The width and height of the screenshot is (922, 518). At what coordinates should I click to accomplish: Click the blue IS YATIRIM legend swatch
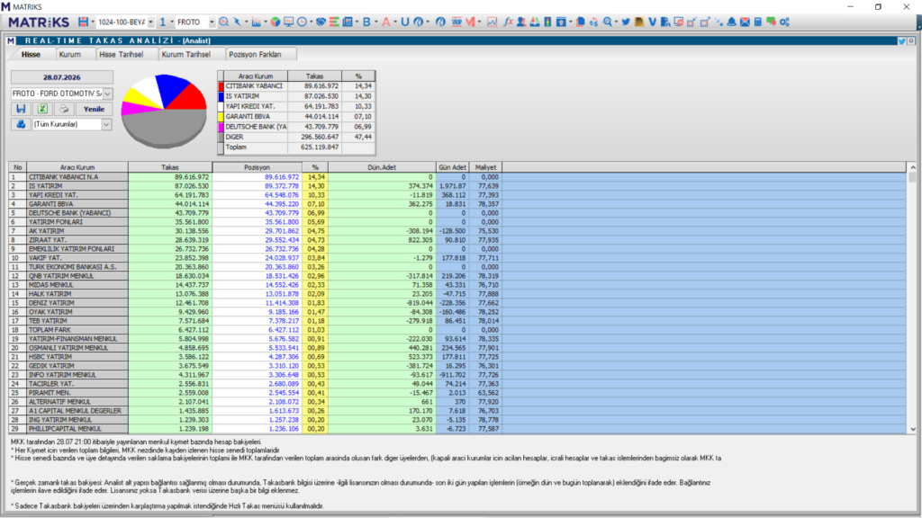tap(221, 96)
